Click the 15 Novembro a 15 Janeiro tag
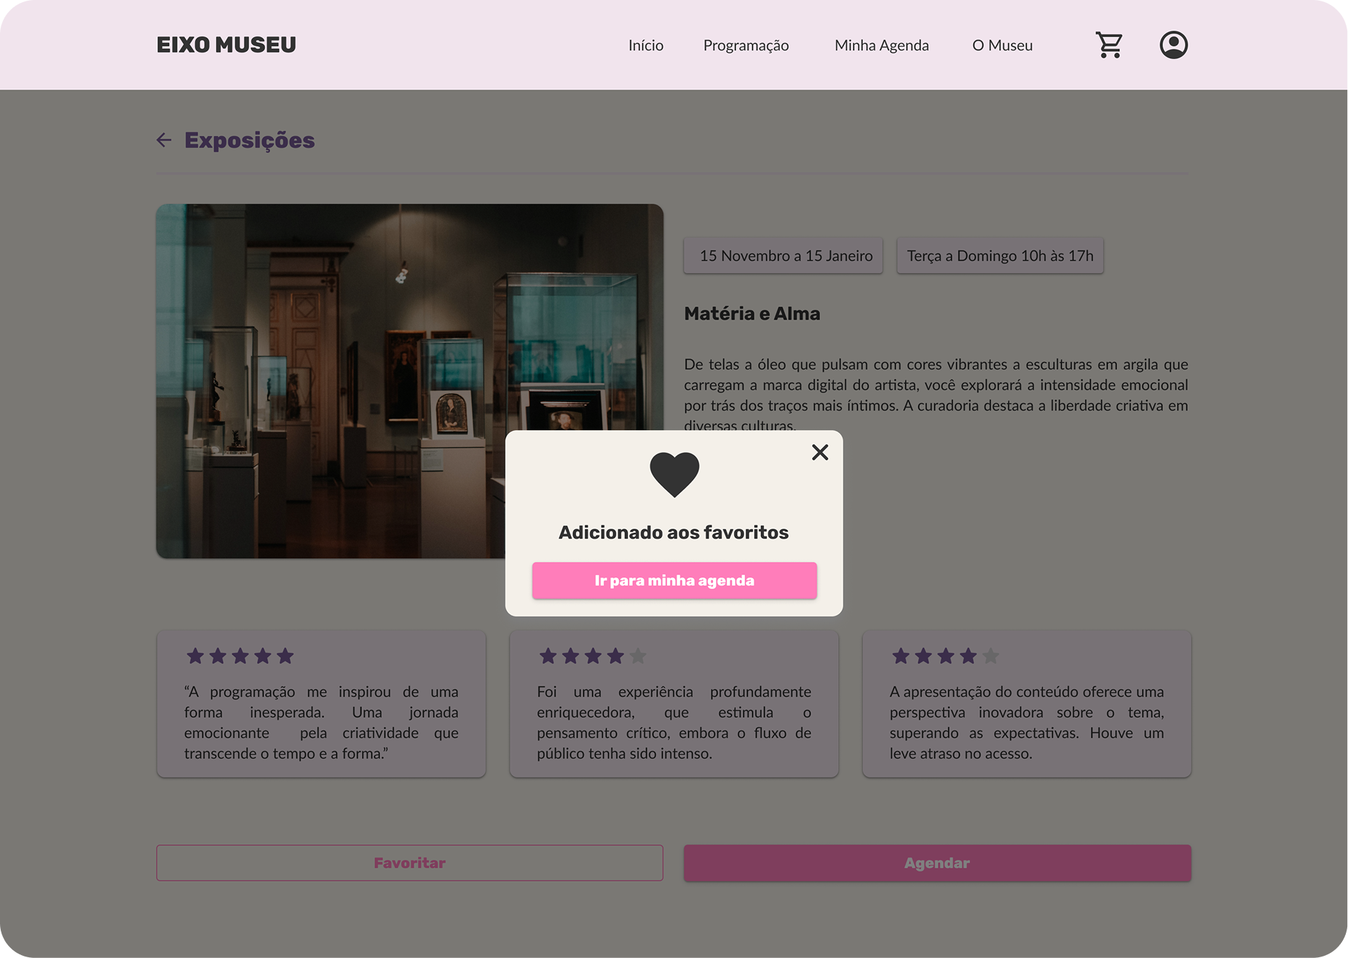This screenshot has height=958, width=1348. (783, 256)
